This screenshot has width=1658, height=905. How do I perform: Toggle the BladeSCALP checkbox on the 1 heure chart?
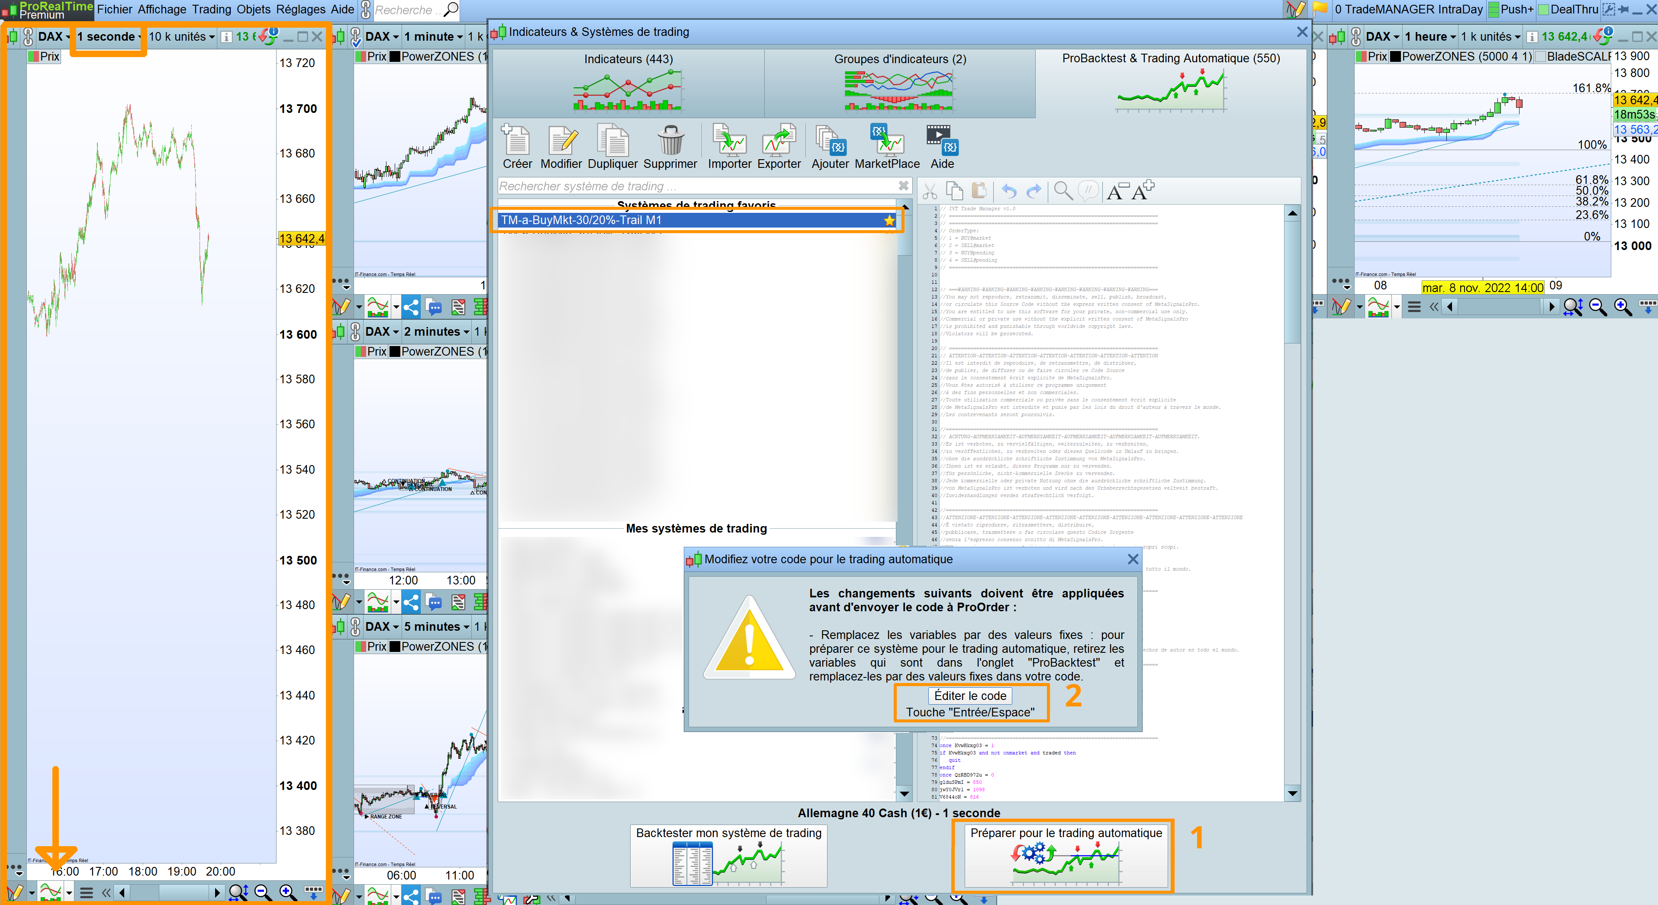(x=1541, y=57)
